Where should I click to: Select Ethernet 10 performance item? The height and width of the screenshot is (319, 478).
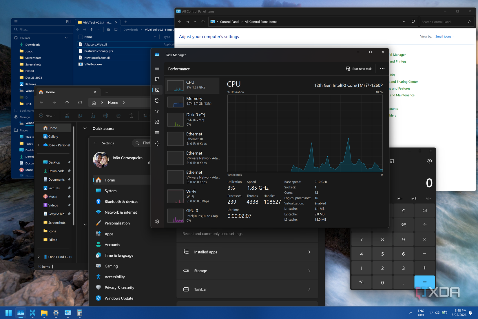coord(192,139)
